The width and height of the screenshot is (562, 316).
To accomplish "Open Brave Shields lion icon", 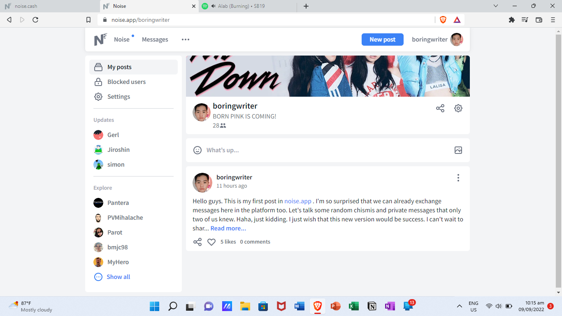I will [x=443, y=20].
